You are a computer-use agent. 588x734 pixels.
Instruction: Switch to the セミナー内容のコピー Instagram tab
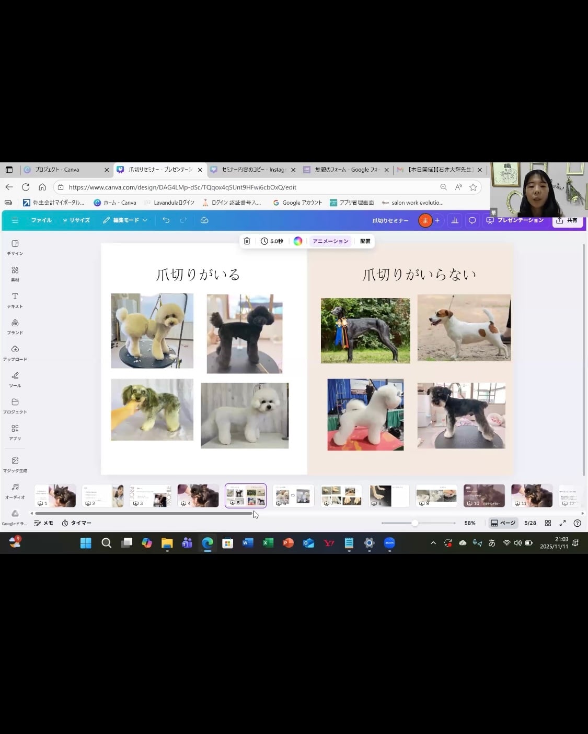point(253,170)
